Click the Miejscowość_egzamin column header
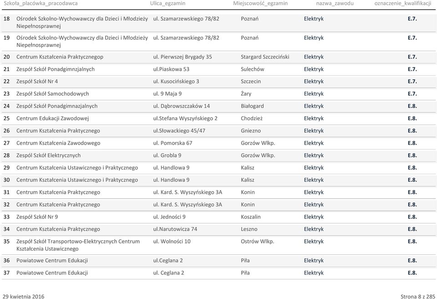The image size is (437, 299). point(260,3)
